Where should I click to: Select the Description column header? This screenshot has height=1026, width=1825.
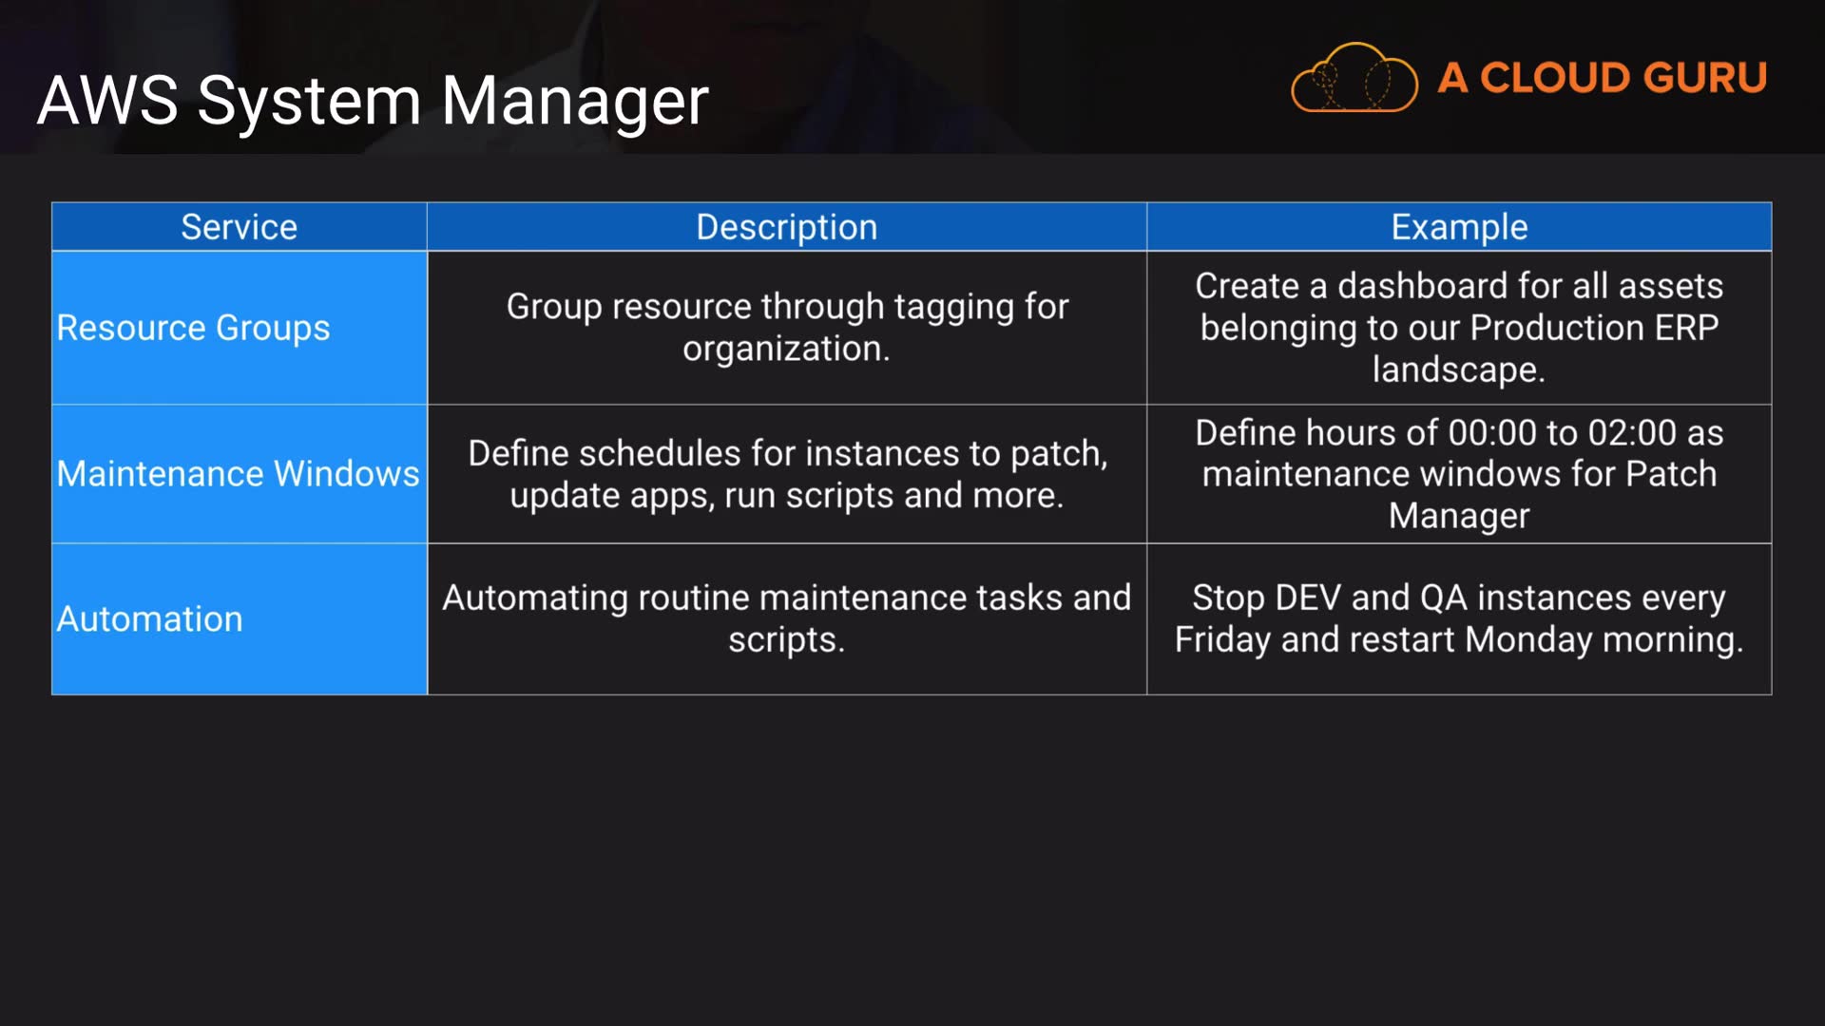pyautogui.click(x=786, y=227)
